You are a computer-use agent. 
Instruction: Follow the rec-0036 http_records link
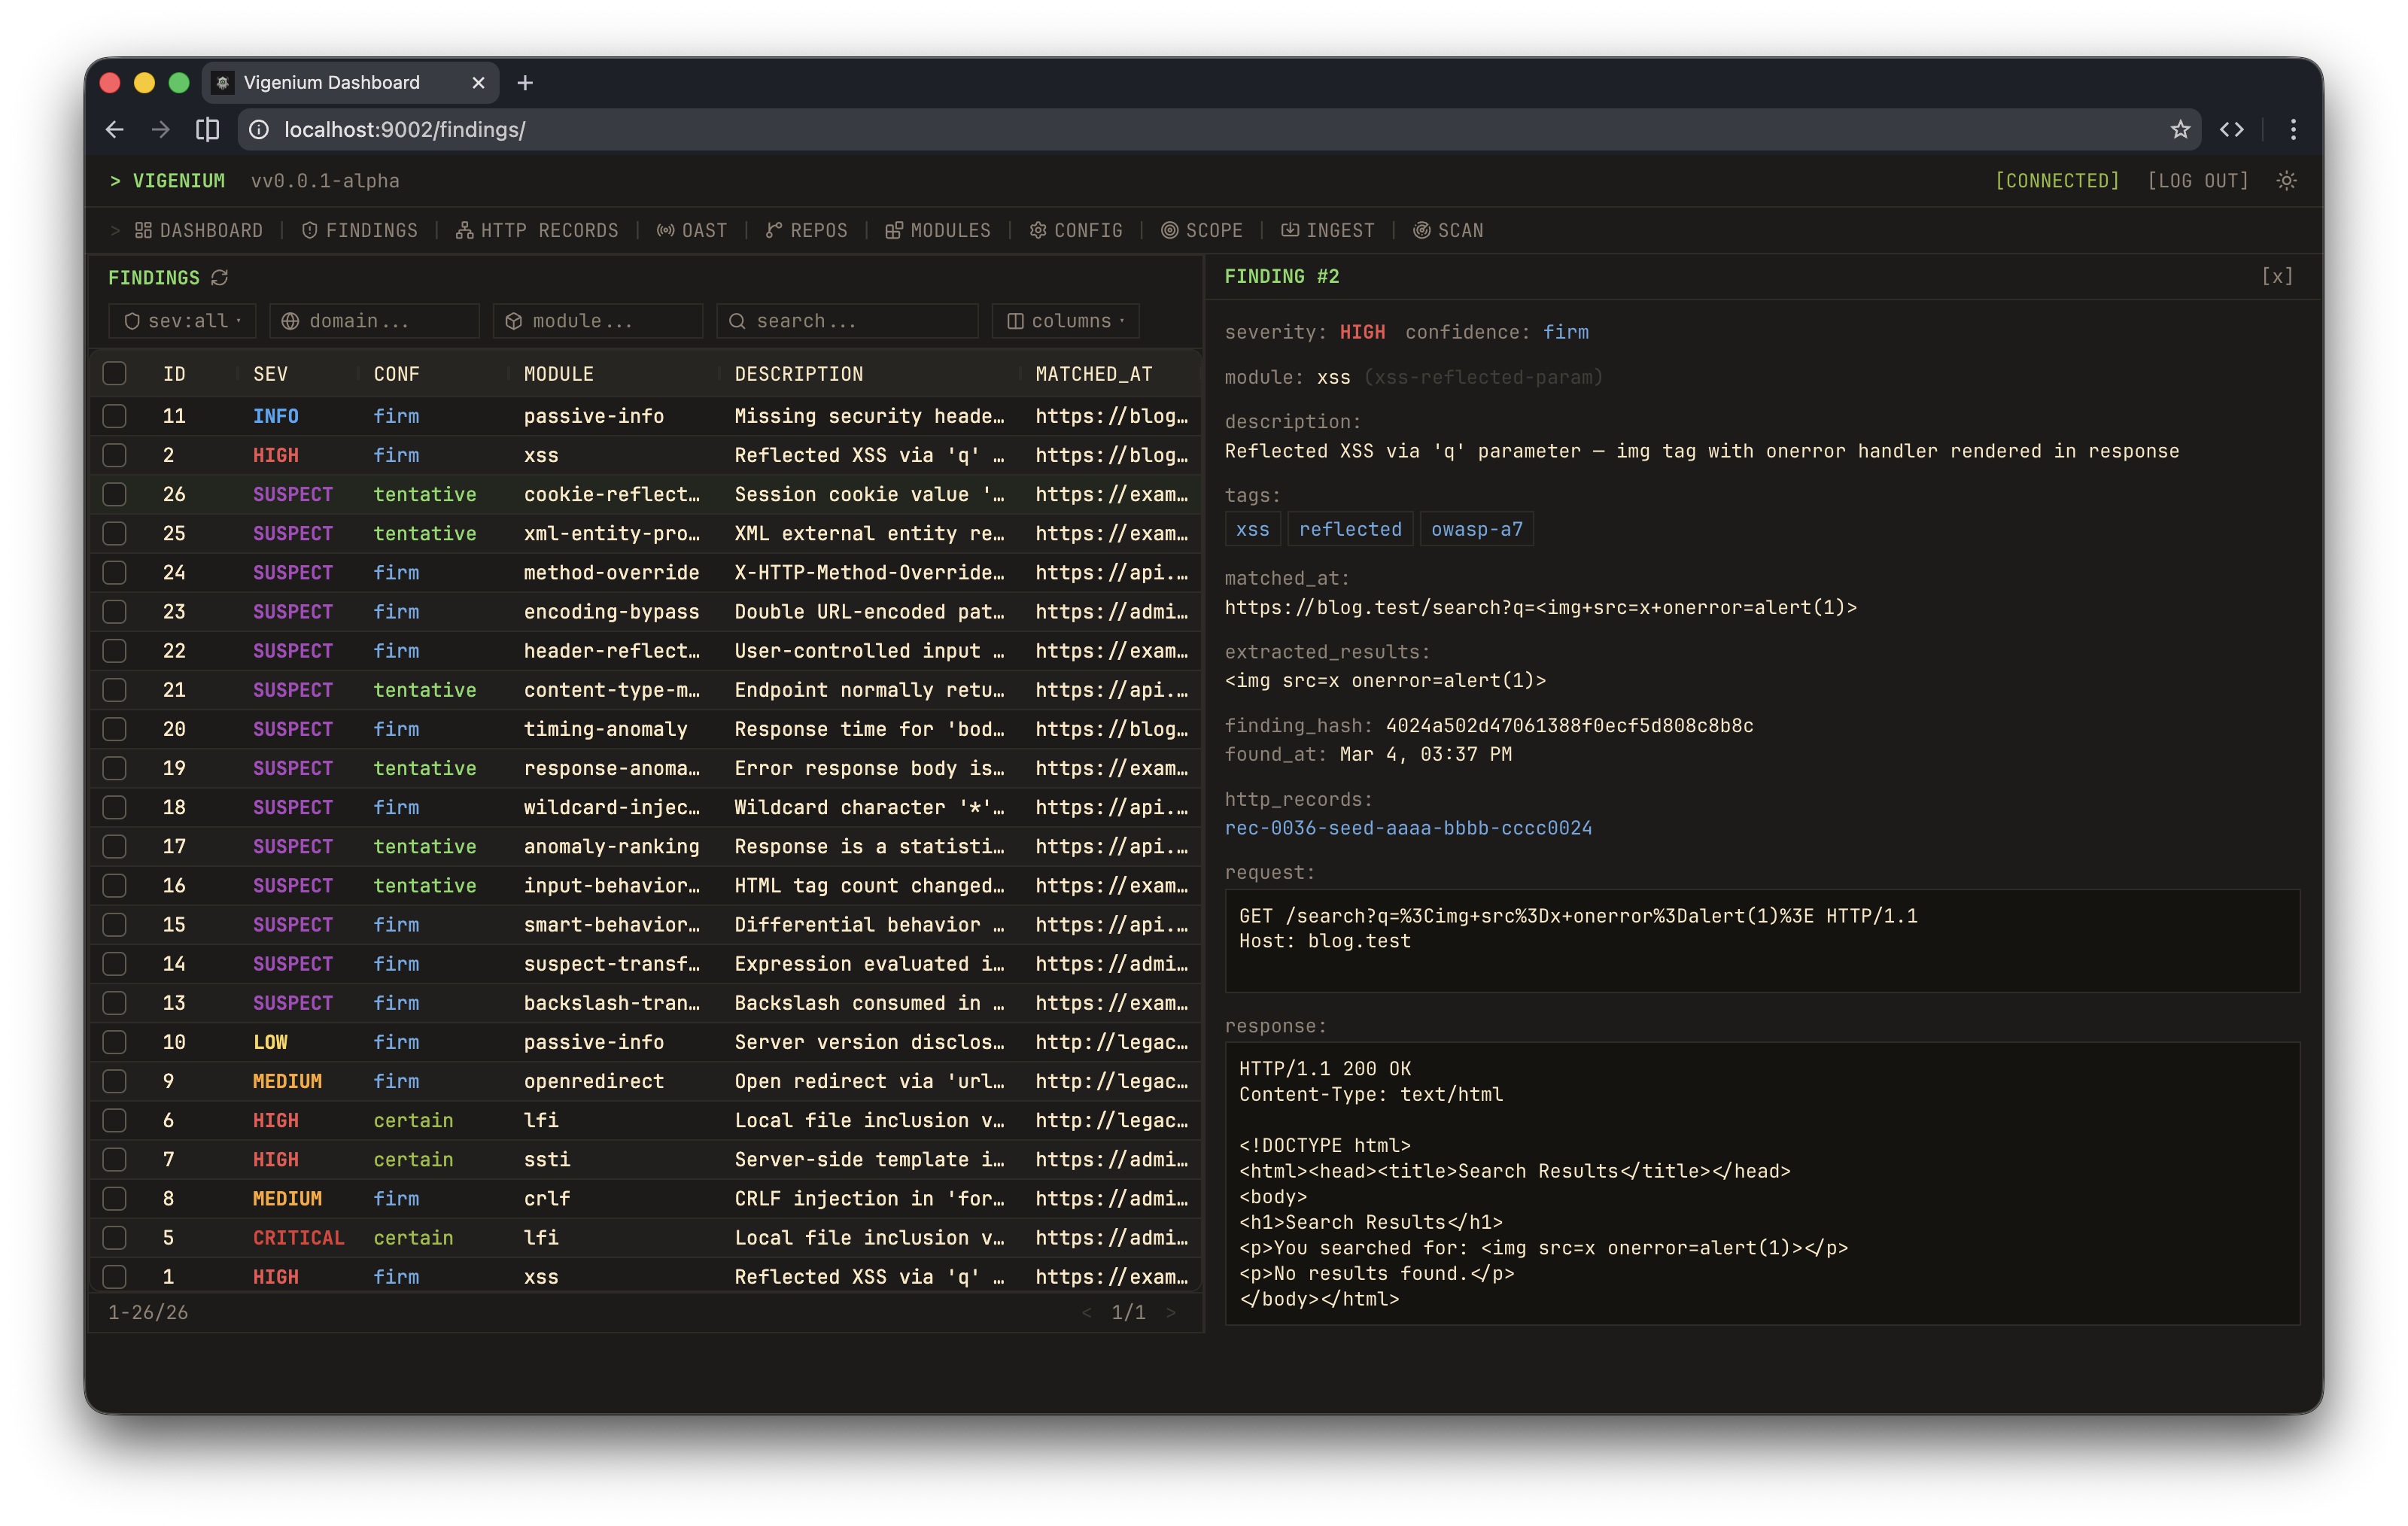[x=1409, y=828]
